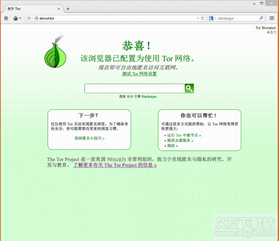
Task: Open the hamburger menu
Action: coord(271,18)
